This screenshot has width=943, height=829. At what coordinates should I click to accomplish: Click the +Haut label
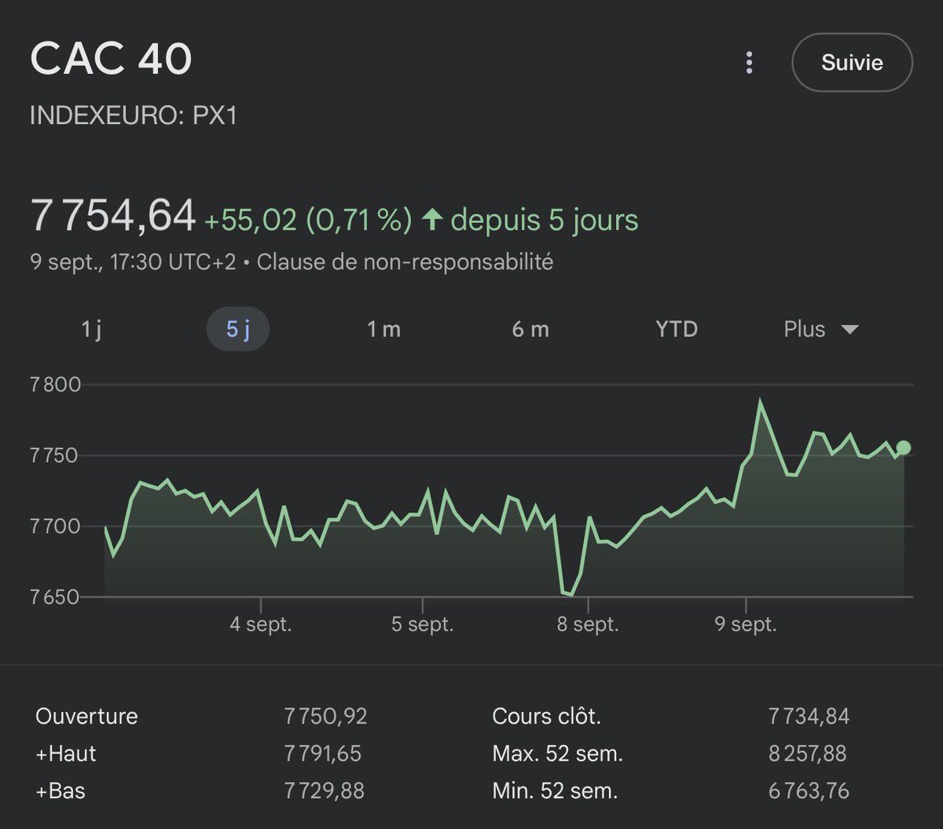pos(66,754)
